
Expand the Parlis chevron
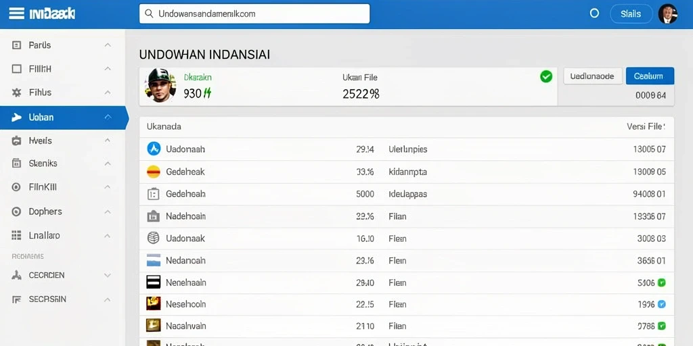108,45
